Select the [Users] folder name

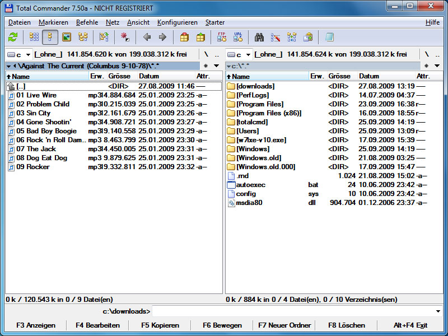(x=248, y=131)
